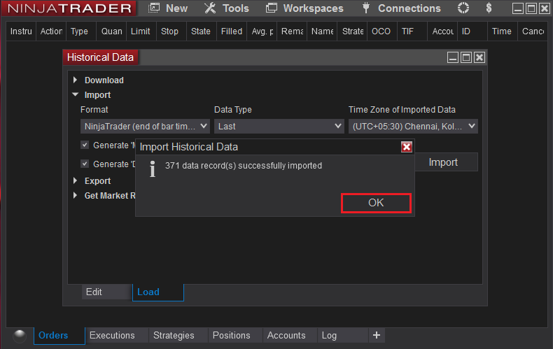This screenshot has width=553, height=349.
Task: Open the Time Zone of Imported Data dropdown
Action: 413,126
